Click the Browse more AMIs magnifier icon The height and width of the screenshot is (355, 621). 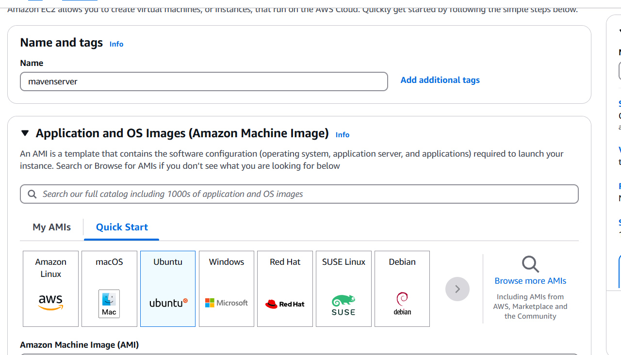(530, 264)
